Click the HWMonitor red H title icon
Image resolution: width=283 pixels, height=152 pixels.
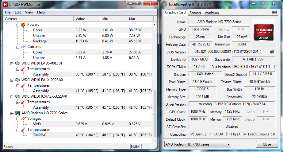point(6,4)
